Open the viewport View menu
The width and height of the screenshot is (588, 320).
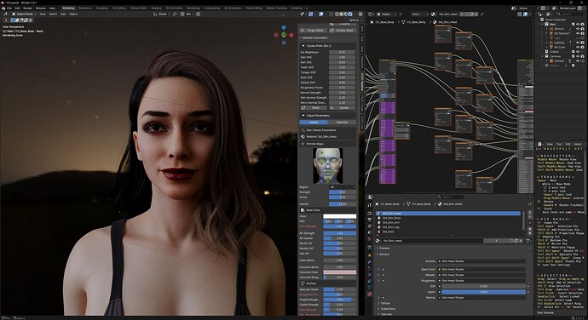(43, 14)
